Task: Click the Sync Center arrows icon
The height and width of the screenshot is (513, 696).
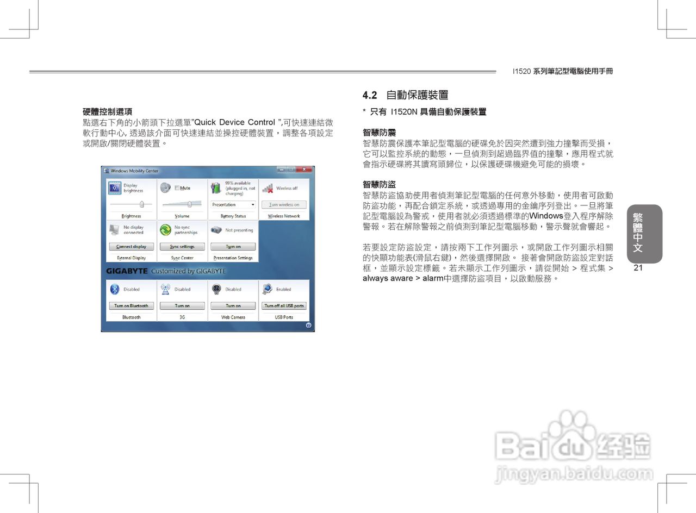Action: [165, 229]
